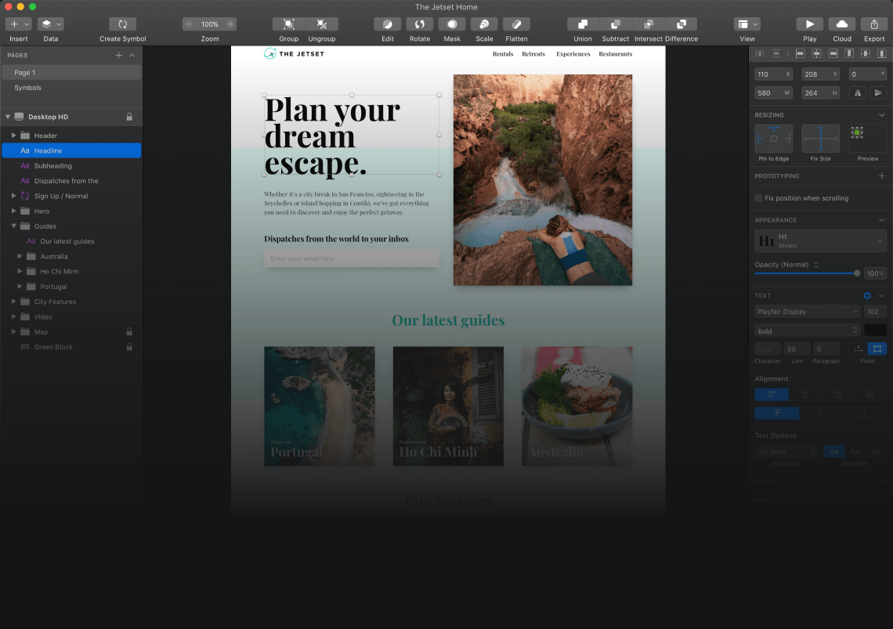Click the Rotate tool icon
Viewport: 893px width, 629px height.
coord(419,24)
